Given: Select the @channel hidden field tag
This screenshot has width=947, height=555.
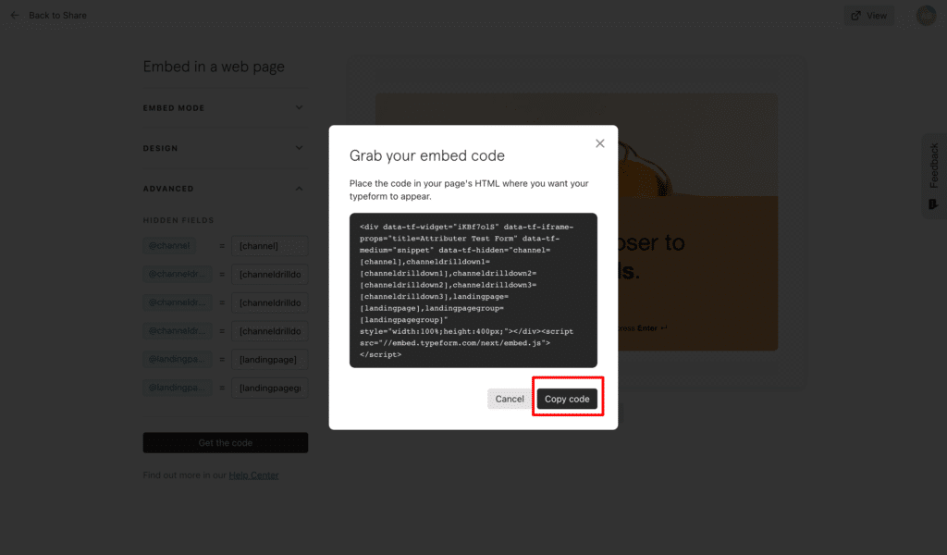Looking at the screenshot, I should (169, 246).
